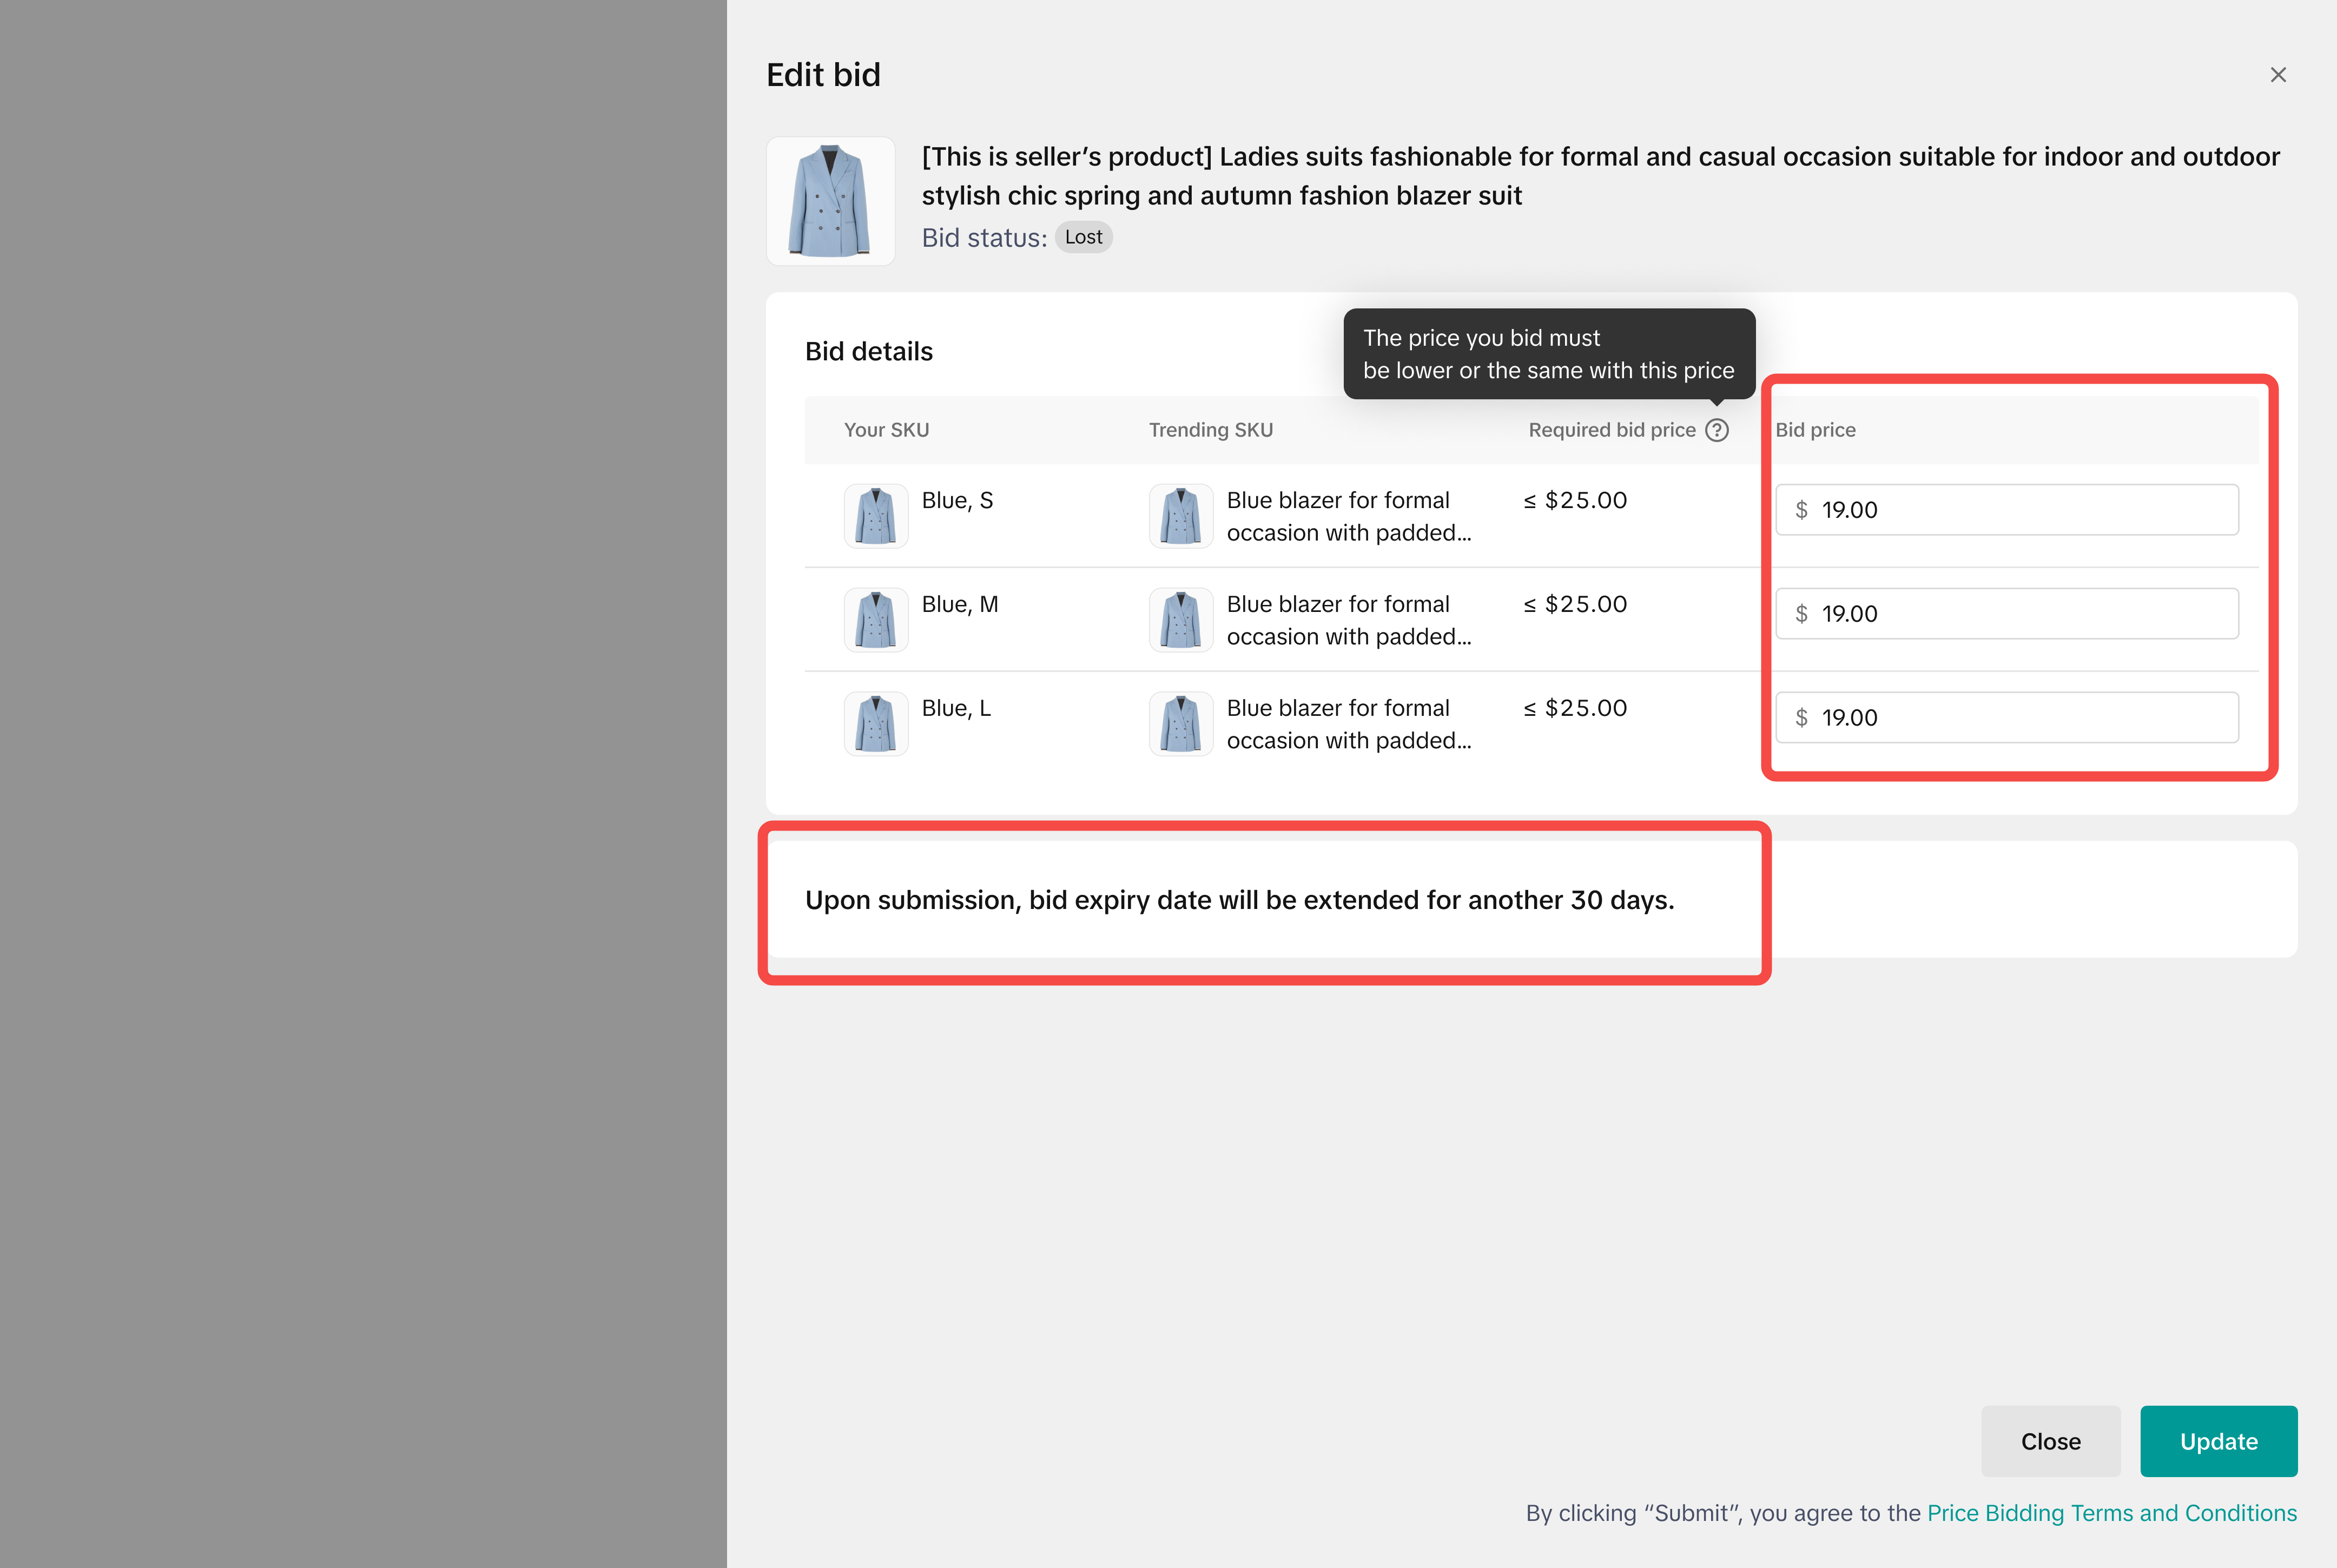
Task: Click the Blue, L SKU thumbnail
Action: coord(876,724)
